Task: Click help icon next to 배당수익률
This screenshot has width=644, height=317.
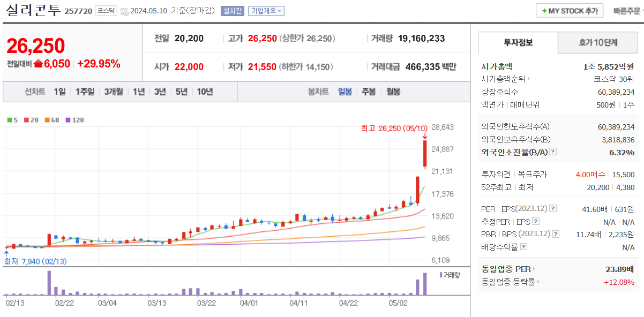Action: [x=523, y=247]
